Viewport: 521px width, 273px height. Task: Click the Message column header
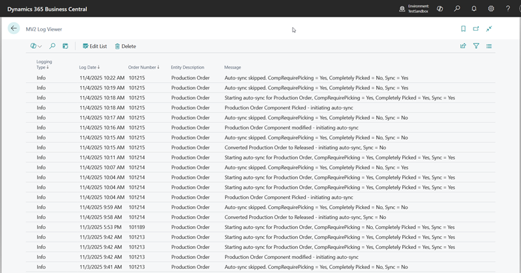(x=232, y=67)
